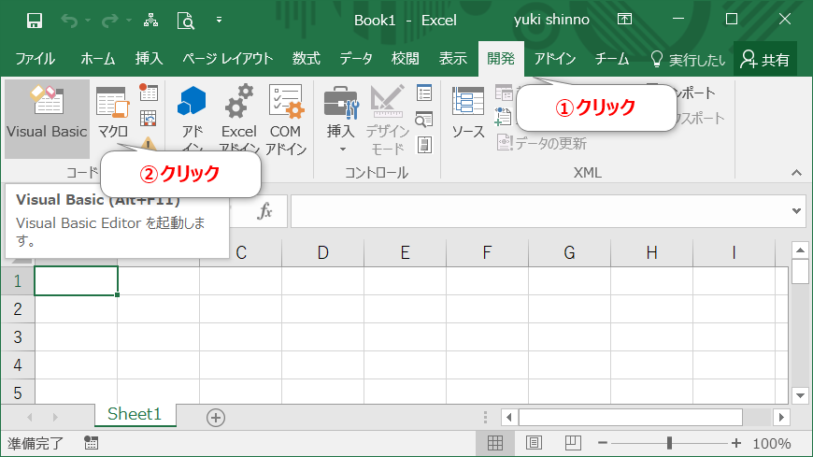Click the view code icon

(x=424, y=120)
